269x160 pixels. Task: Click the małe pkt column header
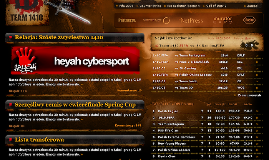[x=220, y=104]
